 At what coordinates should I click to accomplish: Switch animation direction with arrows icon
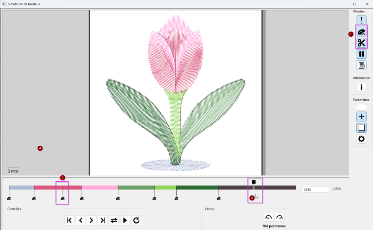114,220
